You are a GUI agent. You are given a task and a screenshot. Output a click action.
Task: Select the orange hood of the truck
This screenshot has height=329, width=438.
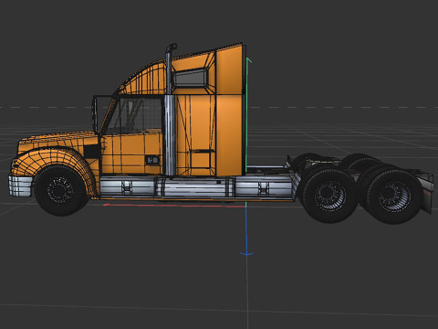click(x=57, y=140)
